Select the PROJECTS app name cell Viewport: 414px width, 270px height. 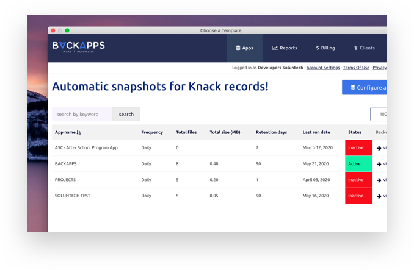point(65,180)
